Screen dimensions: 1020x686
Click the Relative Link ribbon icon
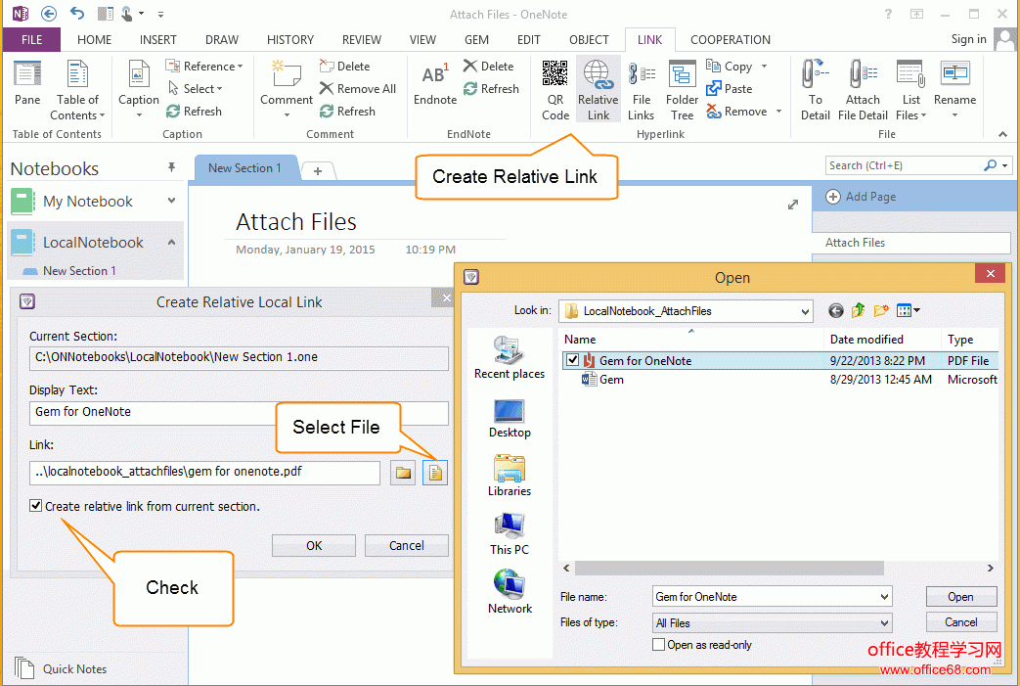(598, 89)
